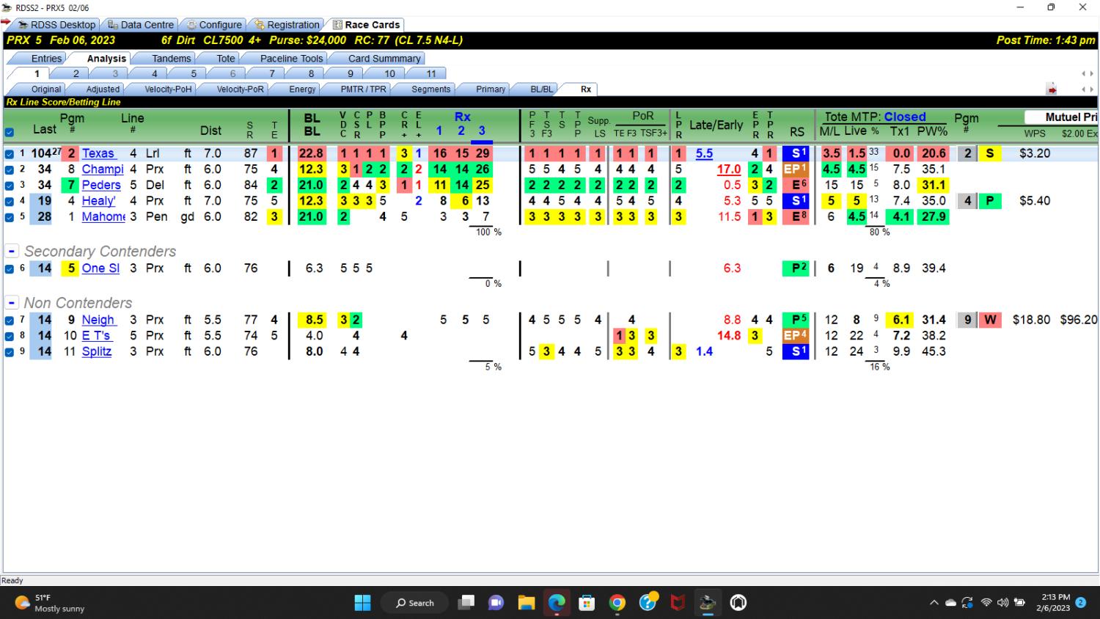Open the Teams Chat taskbar icon

tap(496, 603)
